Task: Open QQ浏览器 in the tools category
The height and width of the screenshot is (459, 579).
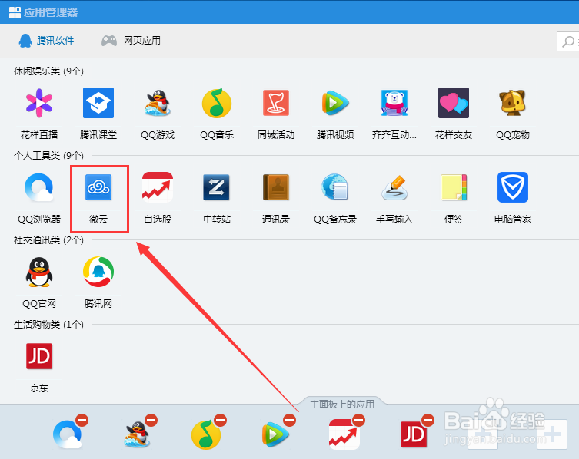Action: tap(39, 187)
